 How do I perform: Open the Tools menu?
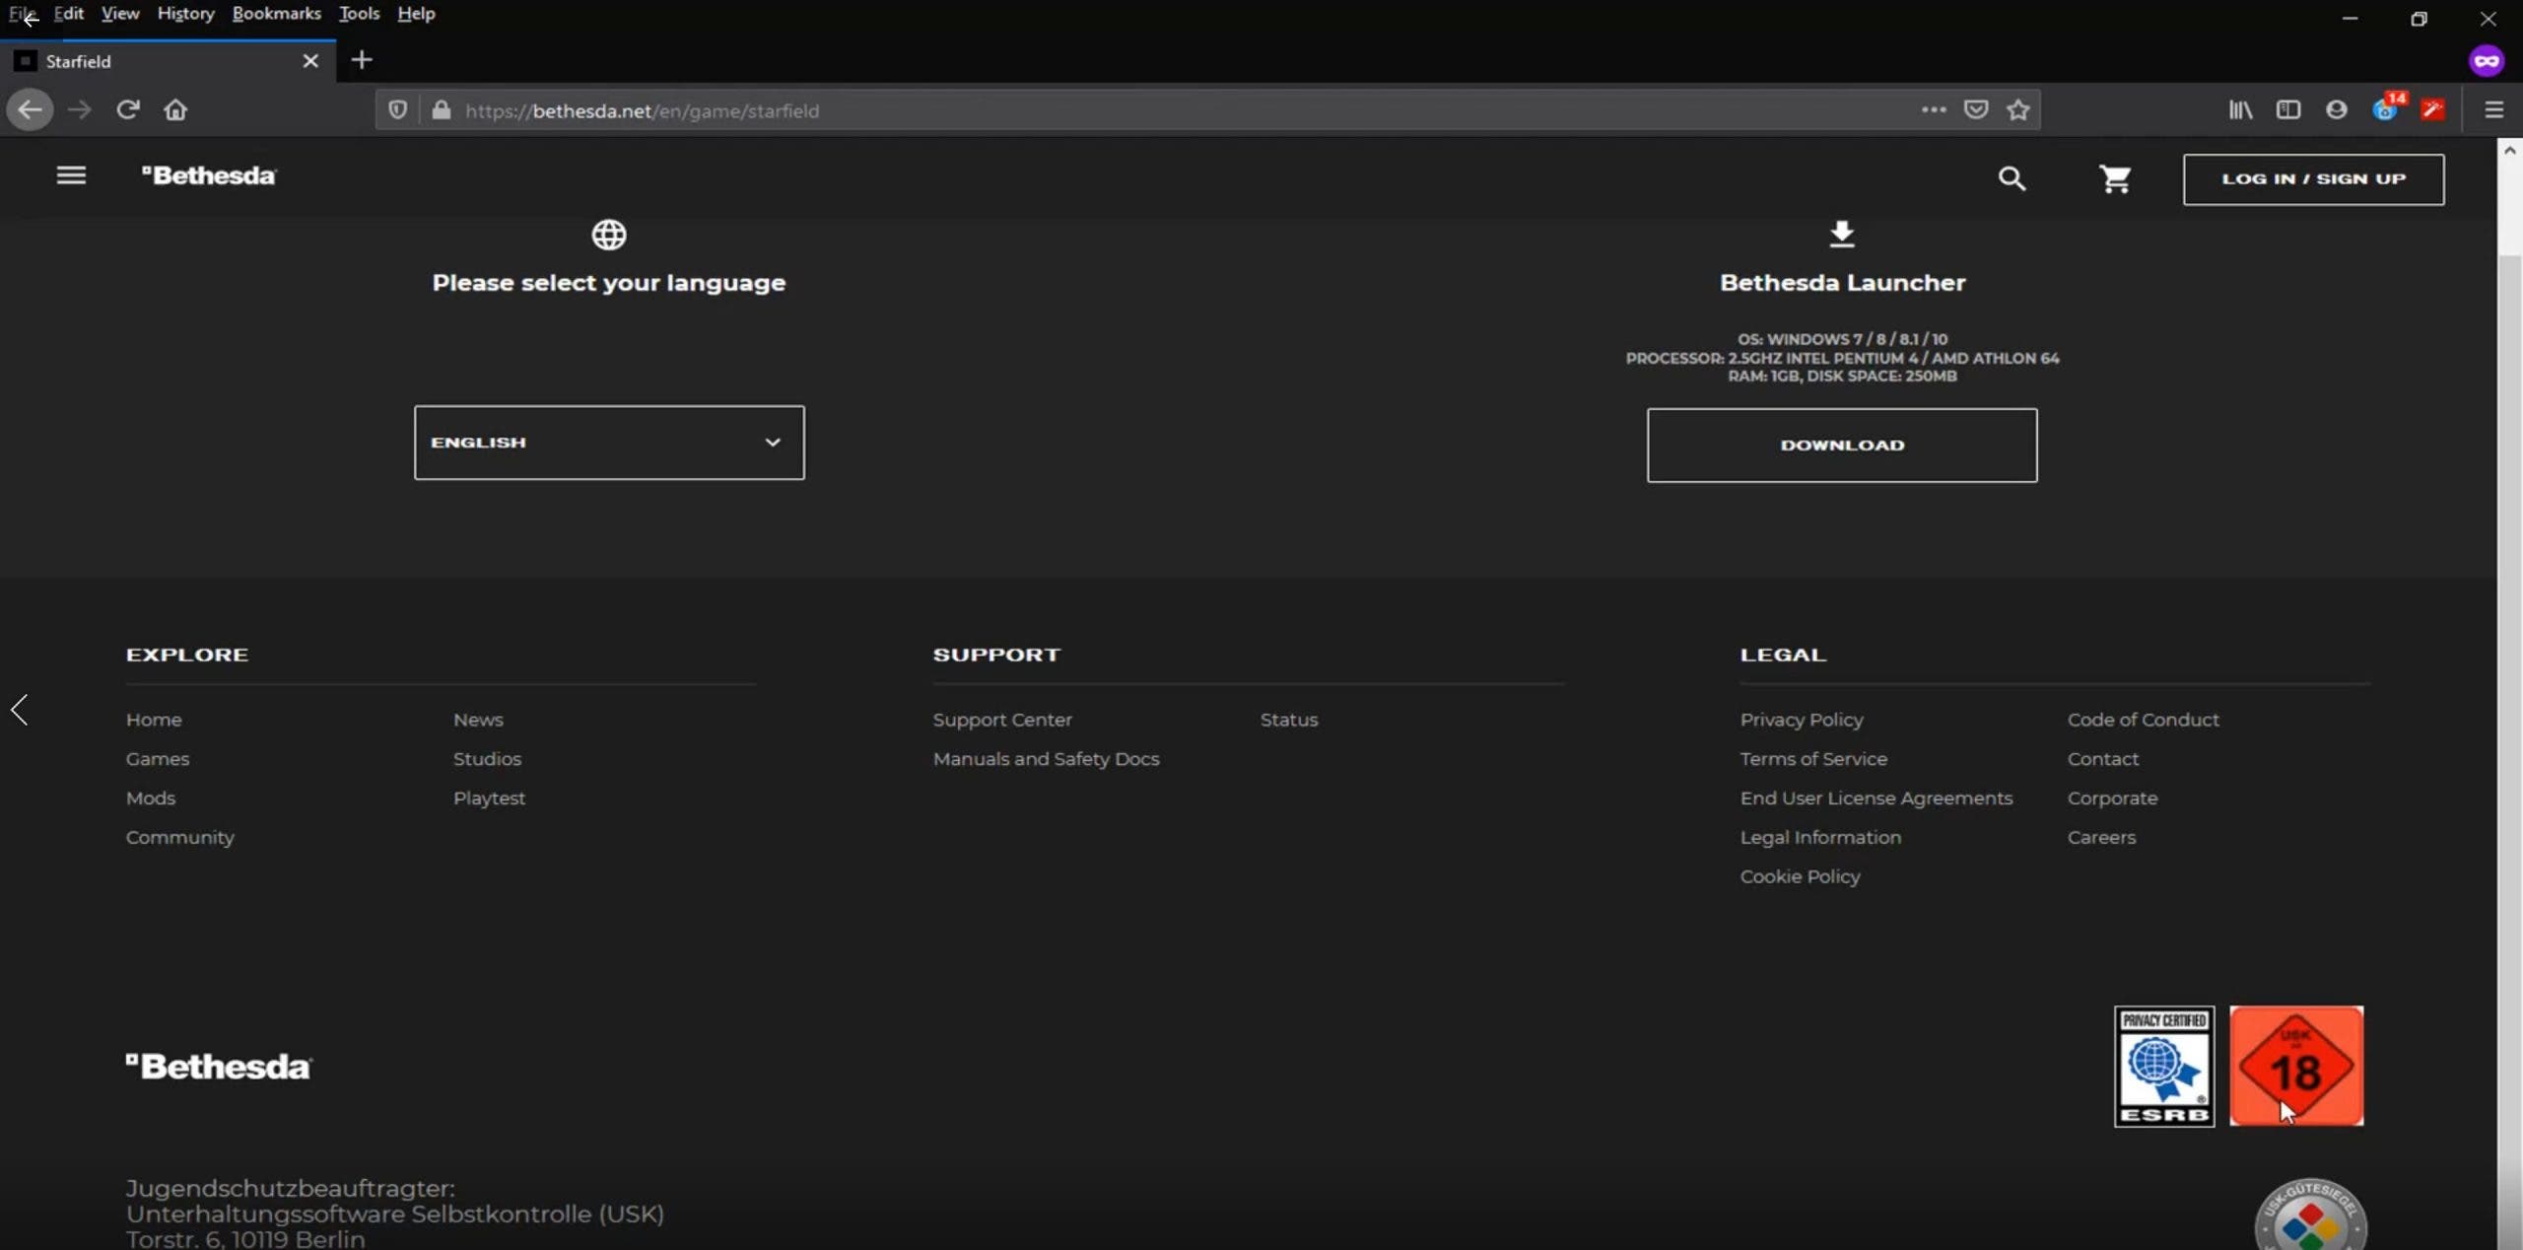[x=359, y=14]
